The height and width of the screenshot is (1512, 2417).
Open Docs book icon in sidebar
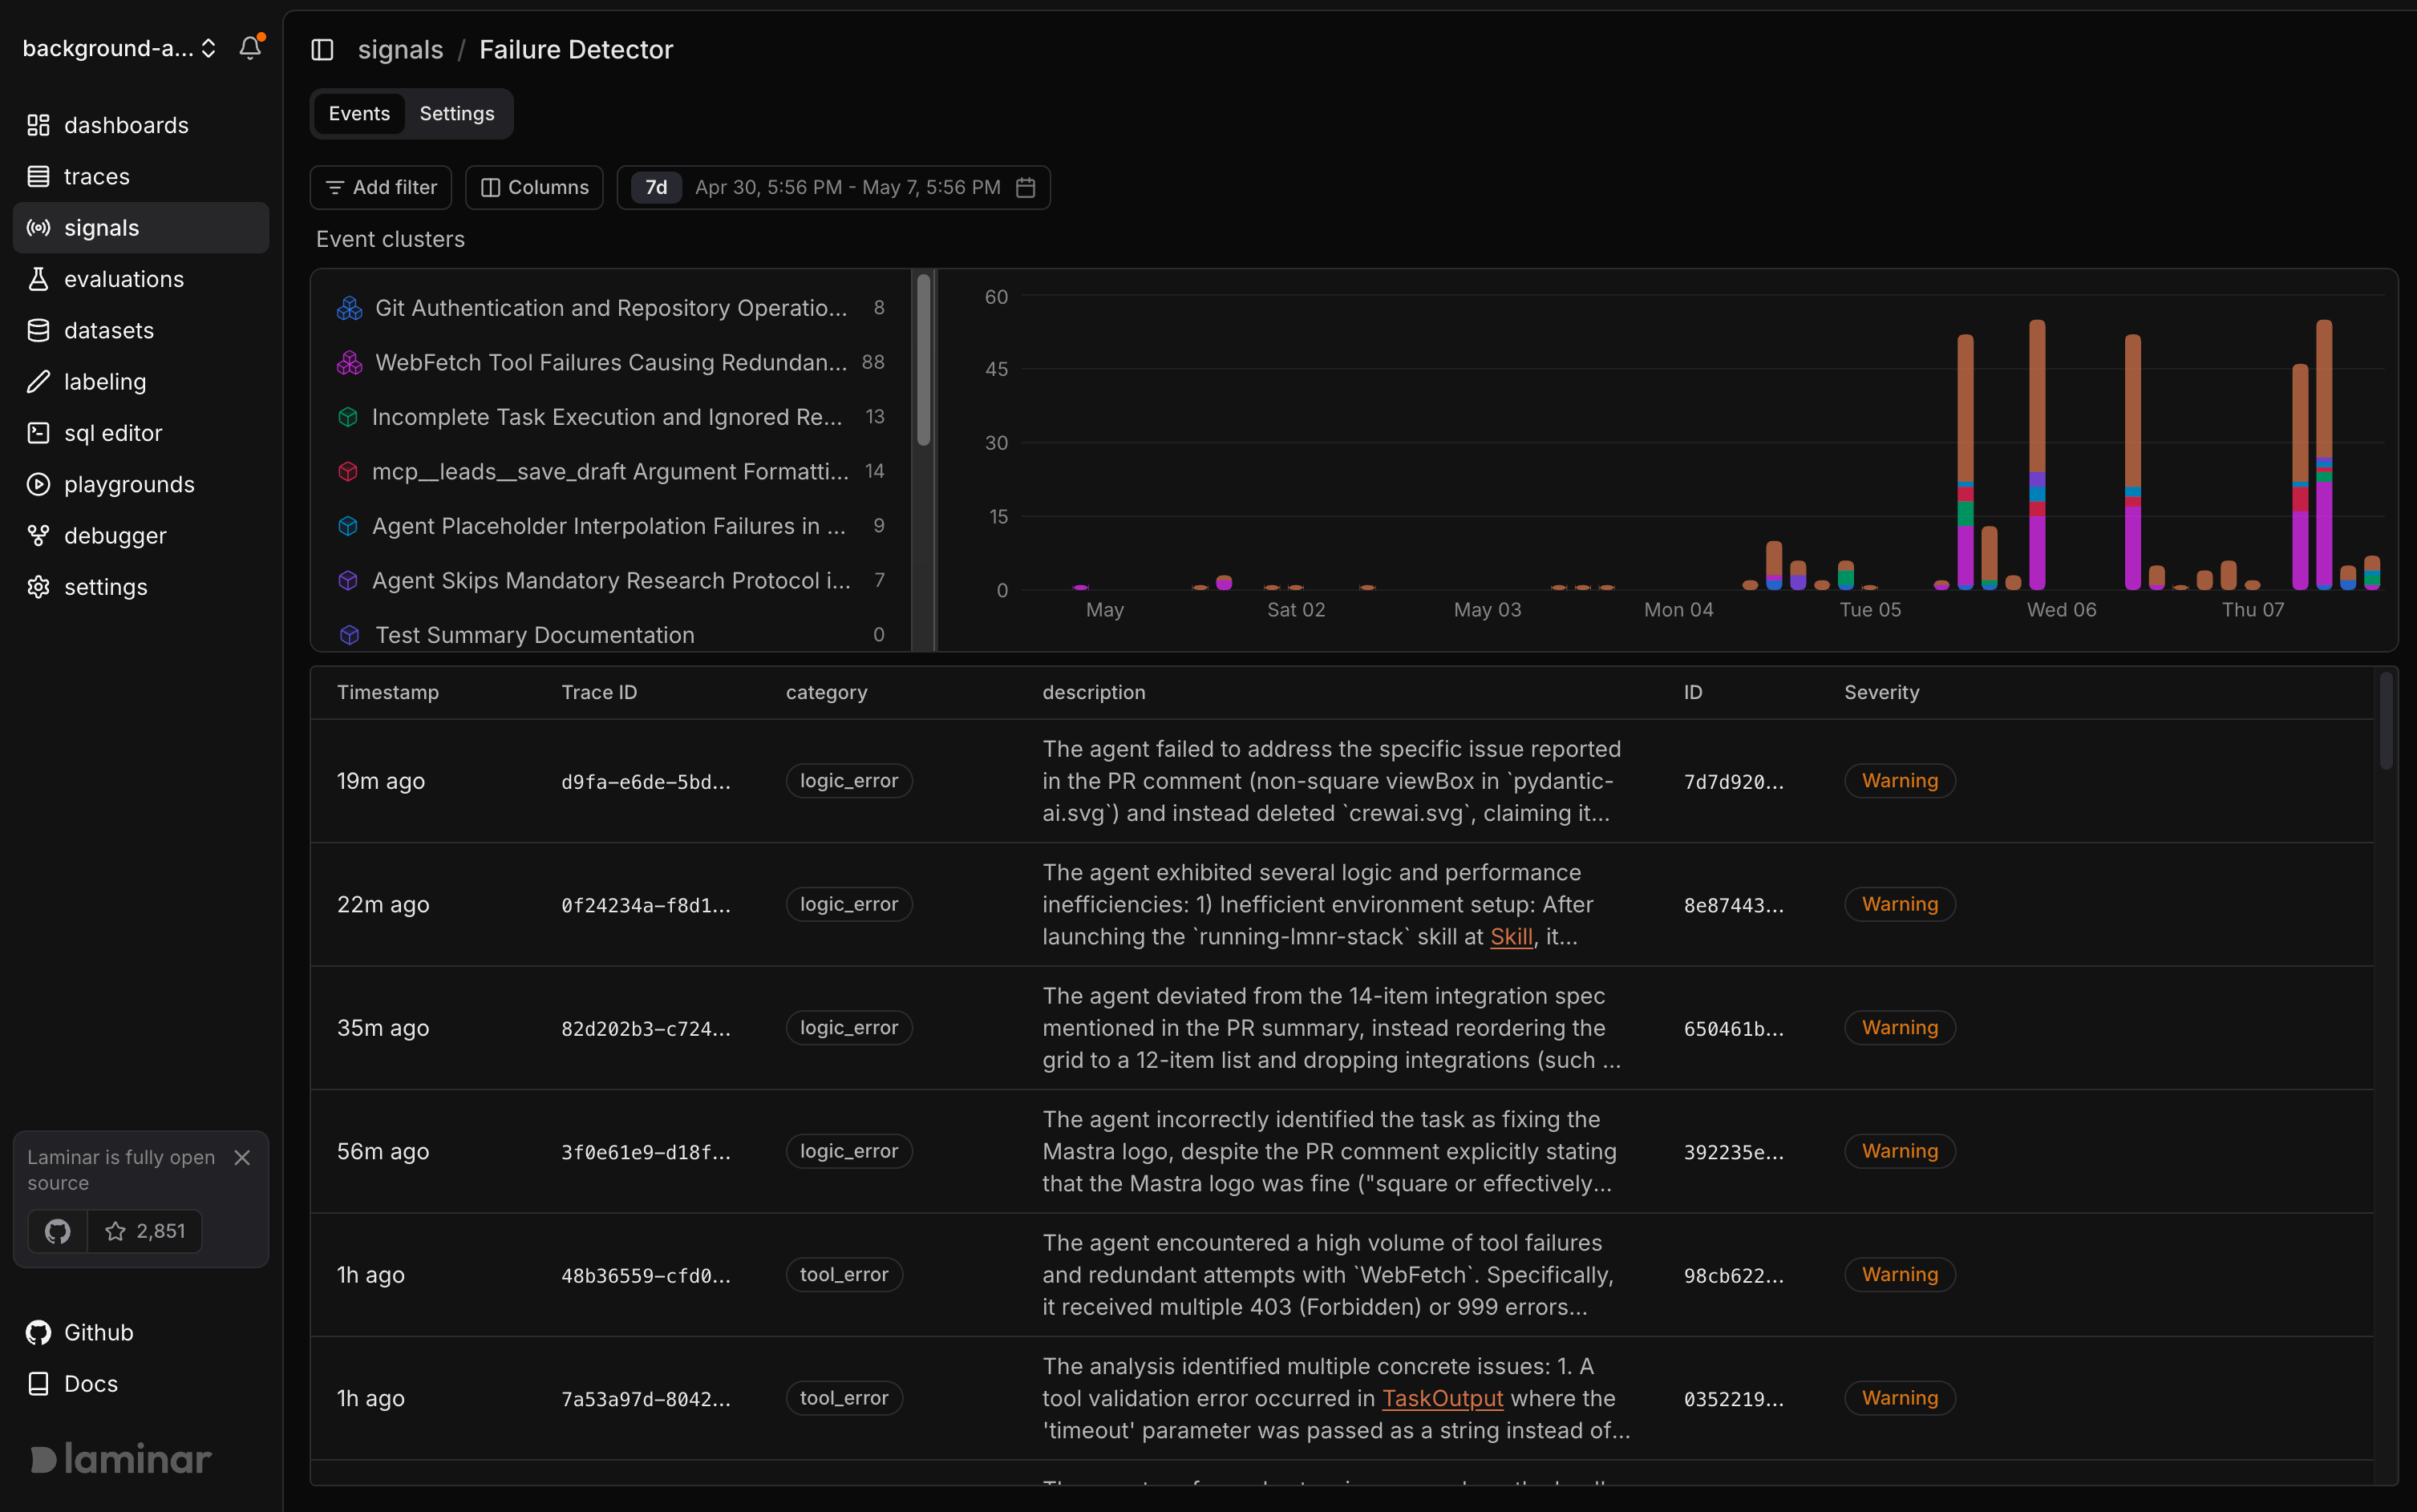tap(38, 1383)
